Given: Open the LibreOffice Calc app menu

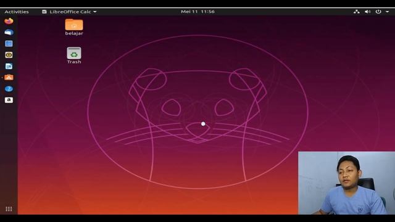Looking at the screenshot, I should point(69,12).
